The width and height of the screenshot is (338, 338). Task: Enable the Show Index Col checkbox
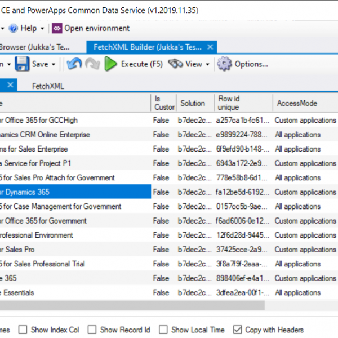(23, 330)
